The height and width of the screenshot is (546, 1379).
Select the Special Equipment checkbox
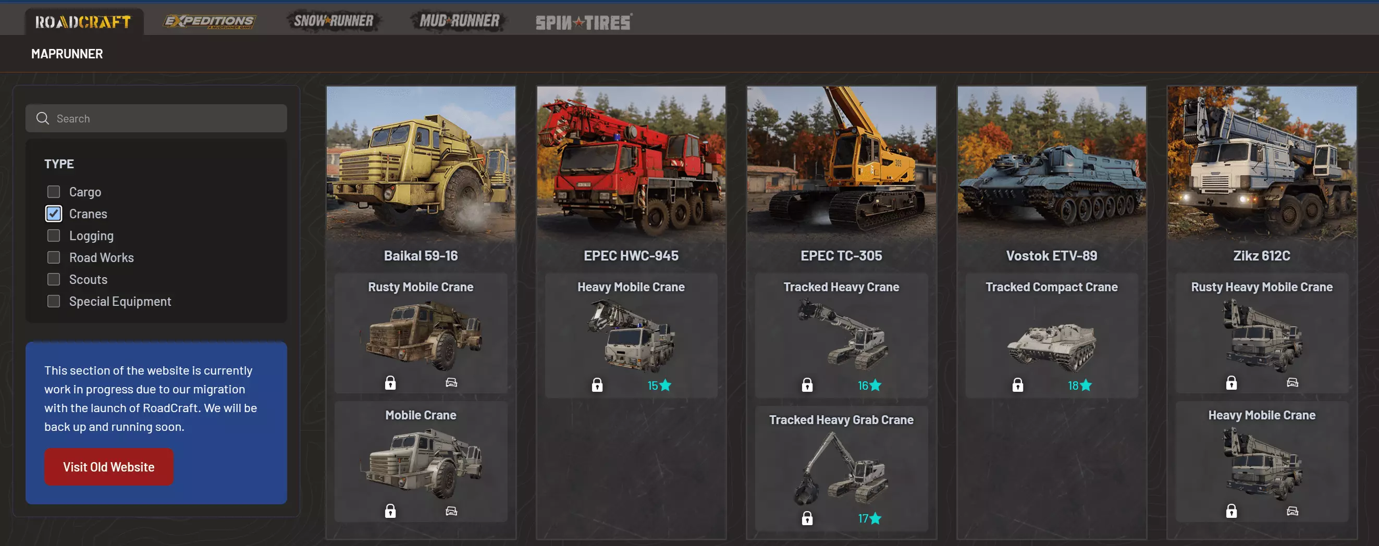pos(54,301)
